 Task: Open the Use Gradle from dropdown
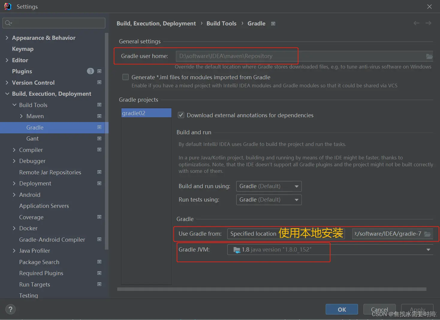pos(286,234)
